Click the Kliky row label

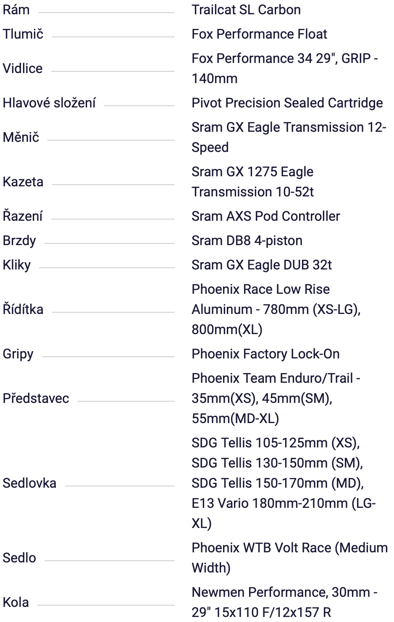(16, 265)
